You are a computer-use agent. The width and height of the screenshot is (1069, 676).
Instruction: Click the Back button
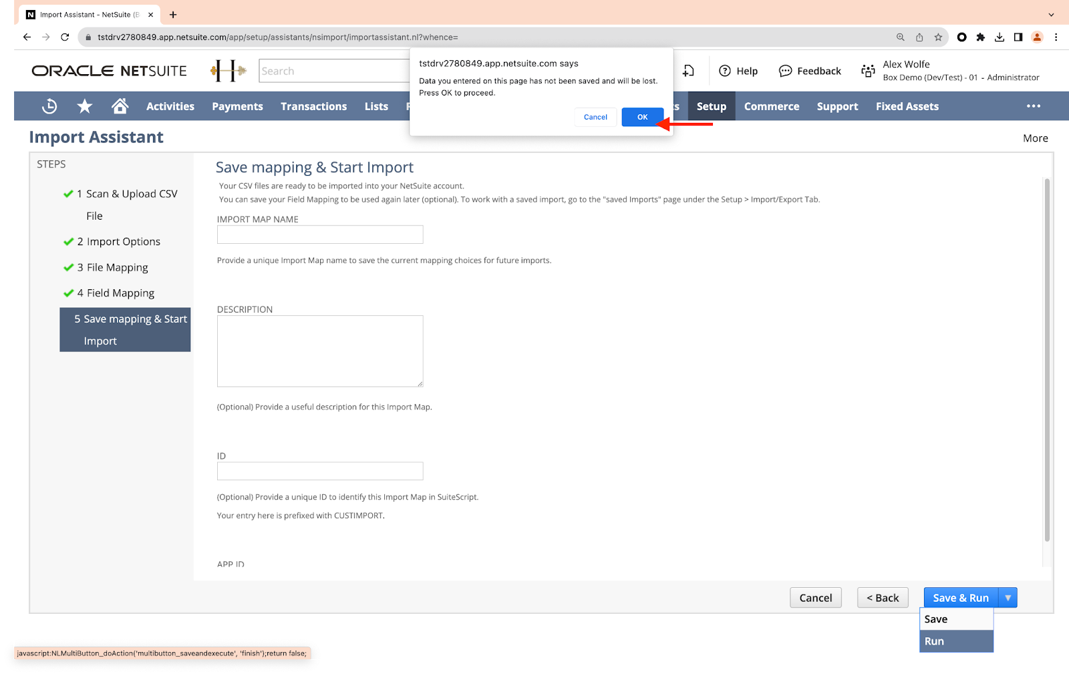(883, 598)
